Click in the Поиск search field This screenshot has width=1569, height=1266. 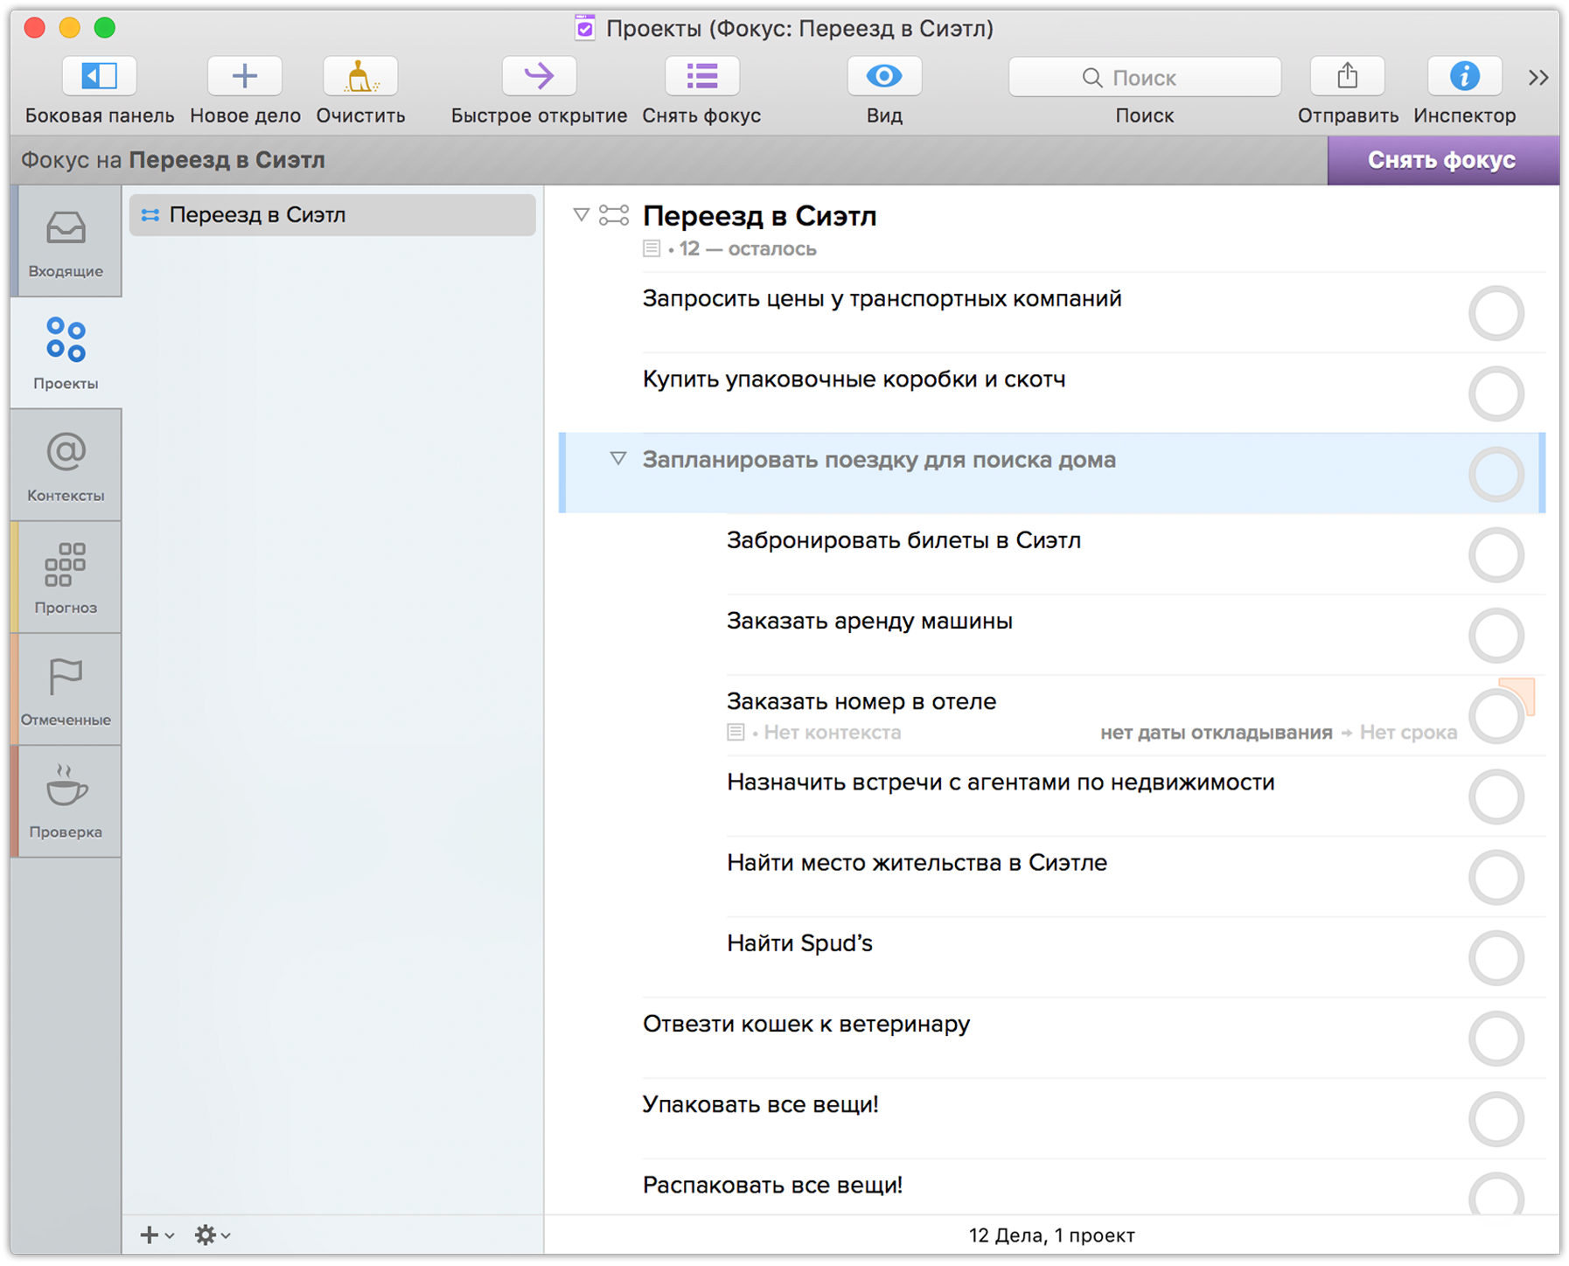click(1144, 77)
